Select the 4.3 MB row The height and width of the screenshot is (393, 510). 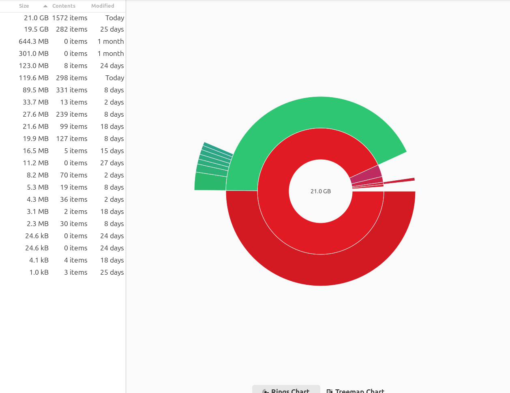click(63, 199)
